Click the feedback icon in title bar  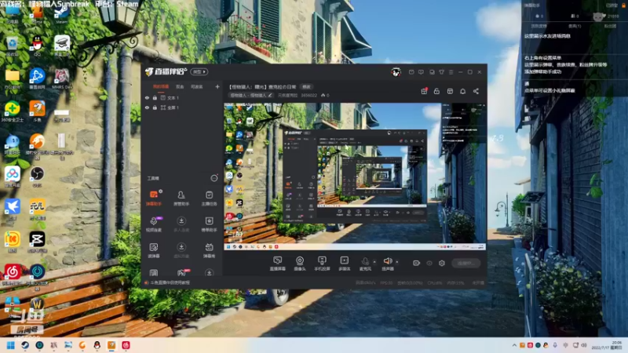(x=421, y=72)
